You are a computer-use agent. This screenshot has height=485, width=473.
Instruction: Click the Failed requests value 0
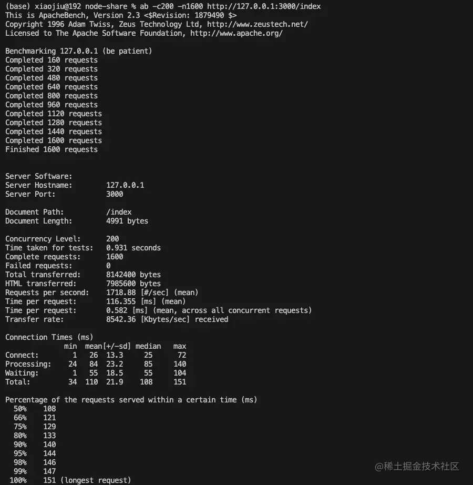pyautogui.click(x=108, y=266)
